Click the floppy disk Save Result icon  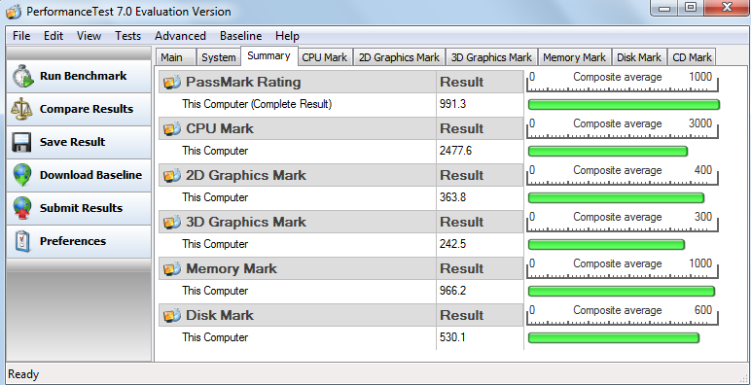pyautogui.click(x=22, y=142)
